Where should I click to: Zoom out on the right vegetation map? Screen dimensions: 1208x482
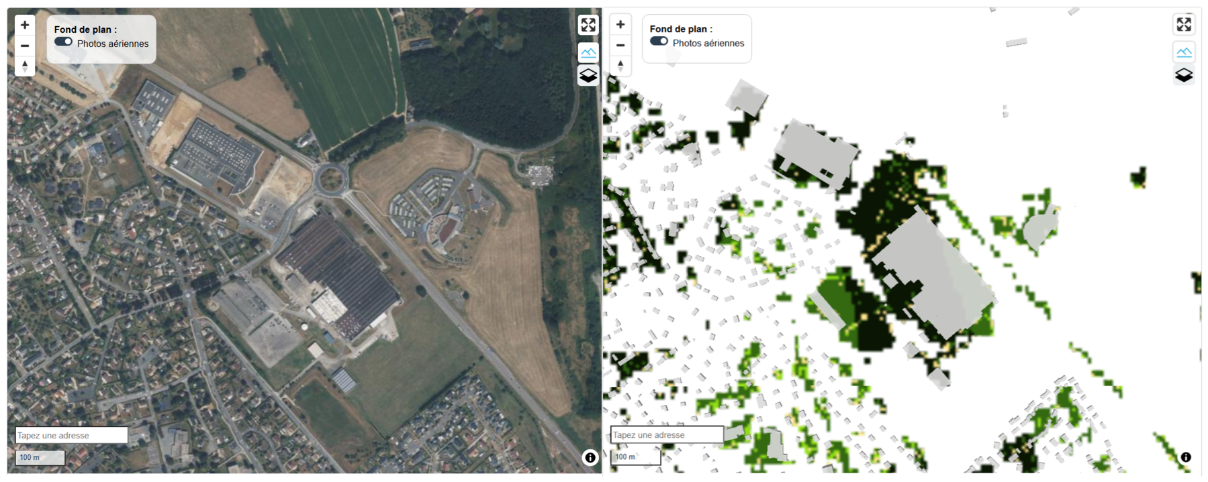pos(620,45)
